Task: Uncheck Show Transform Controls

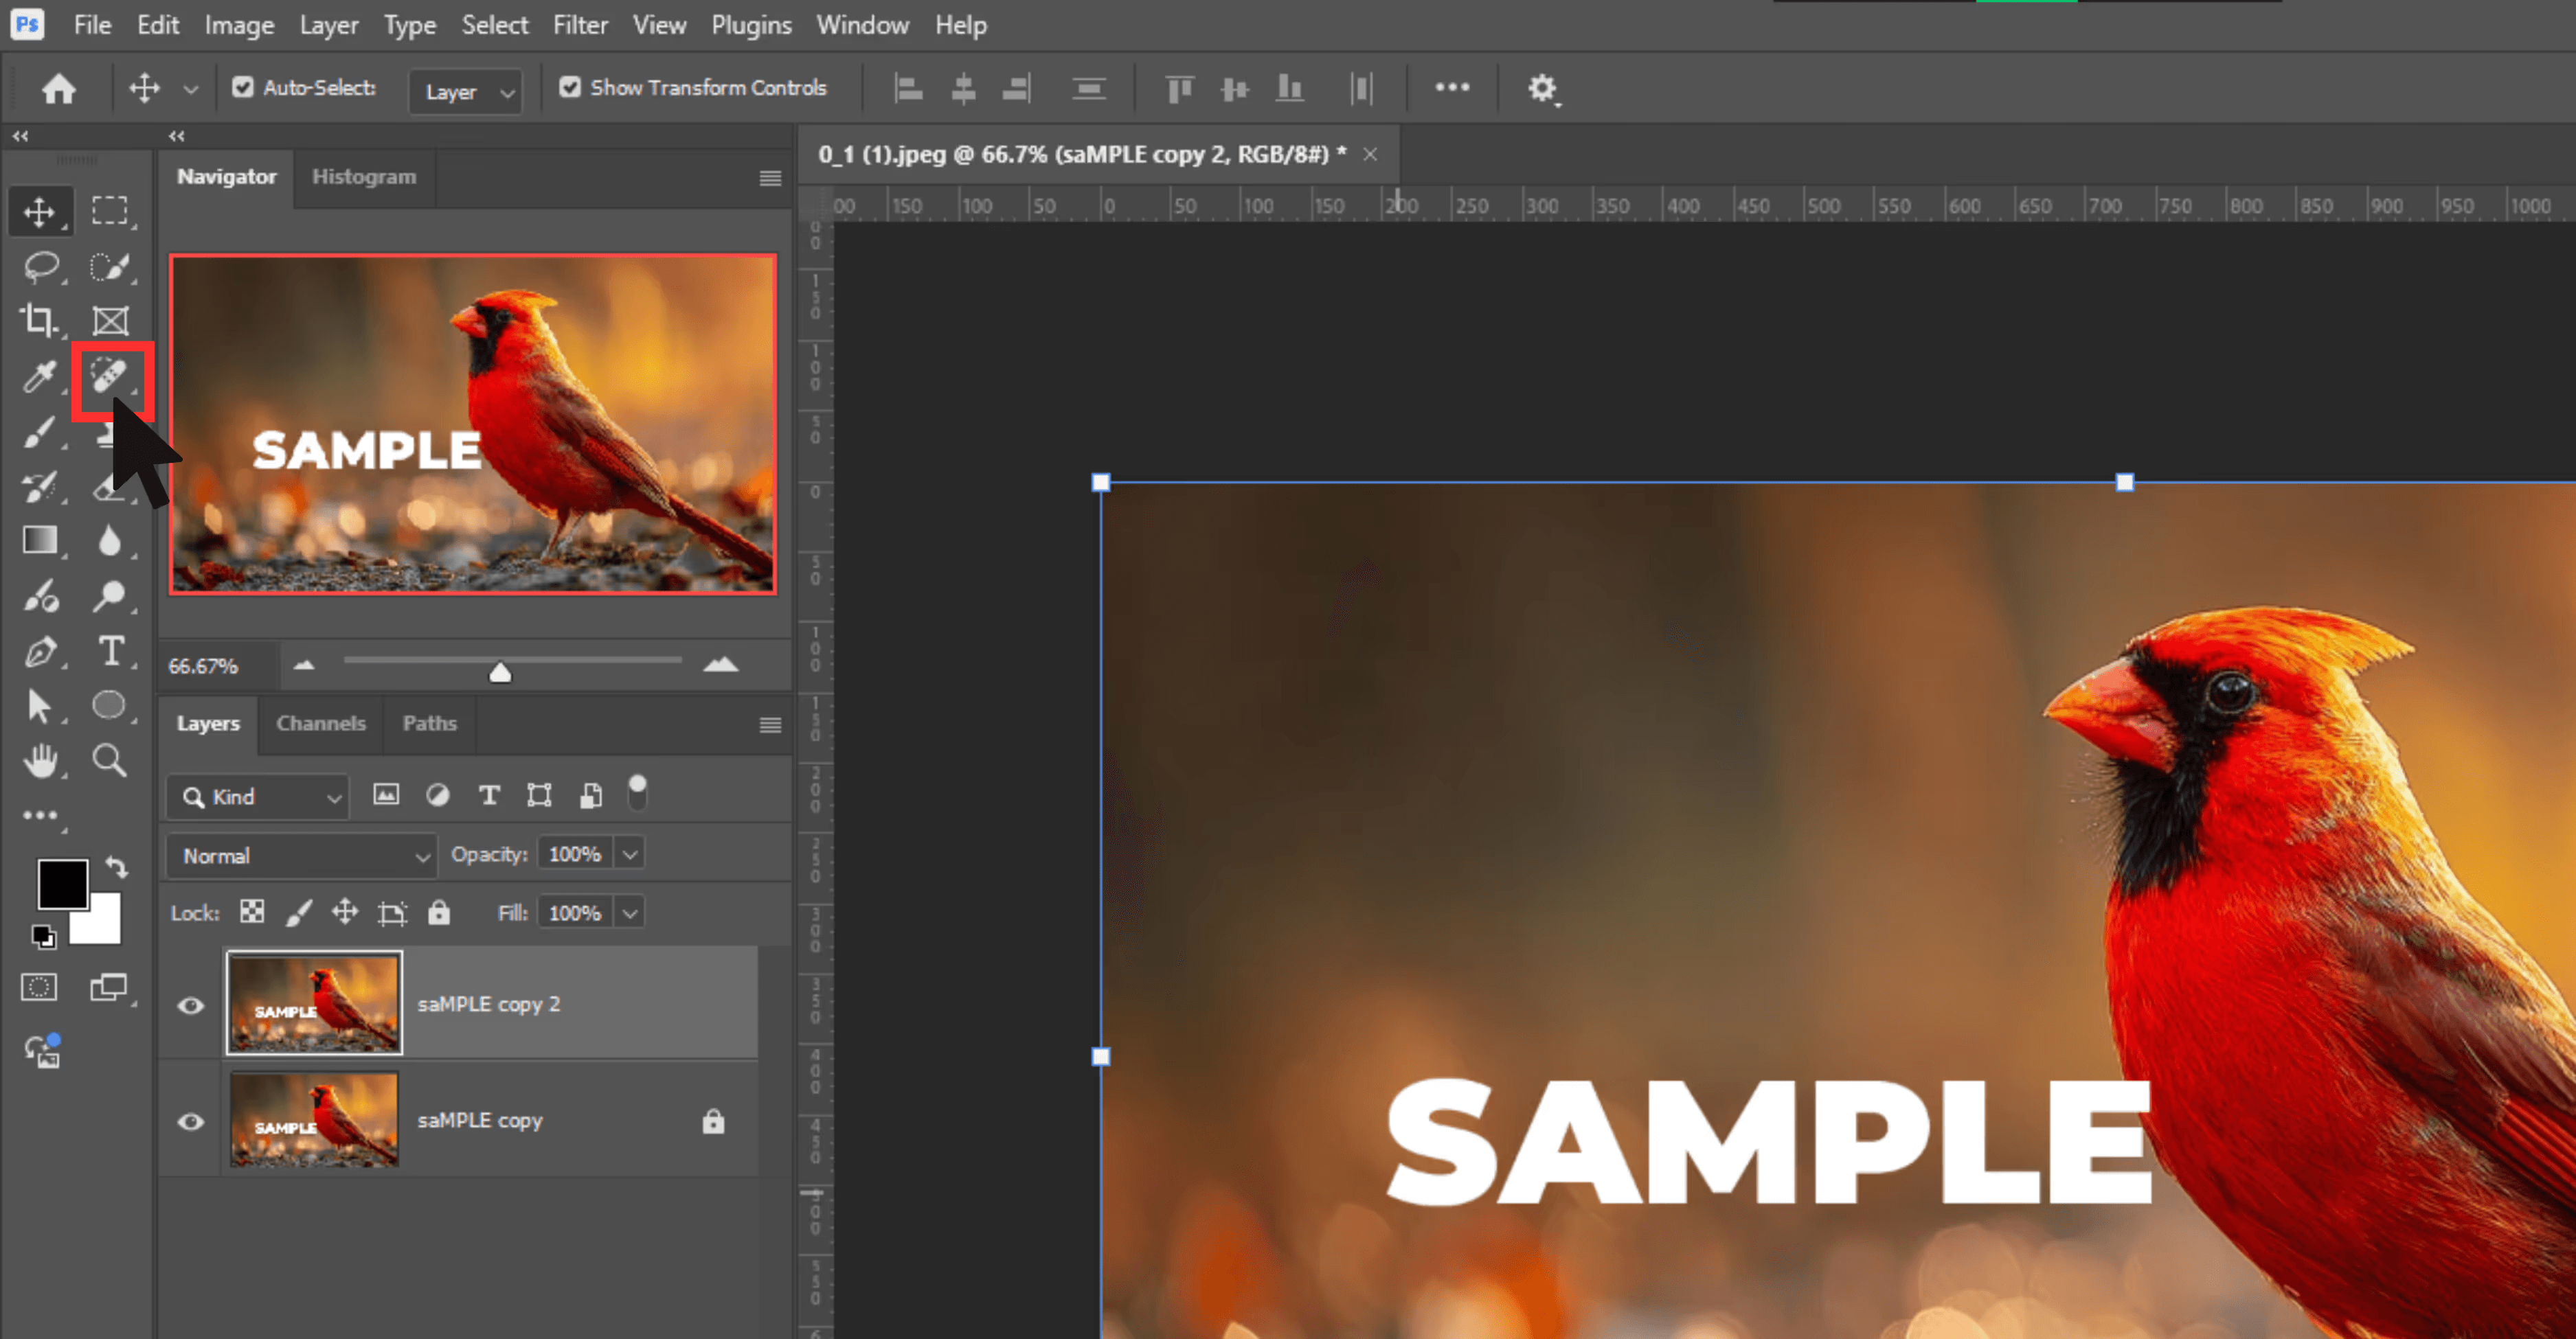Action: (x=570, y=88)
